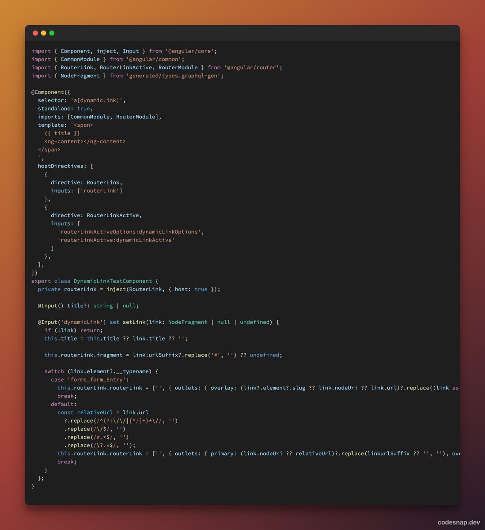Click the 'this.title = this.title ??' line
485x530 pixels.
click(116, 338)
